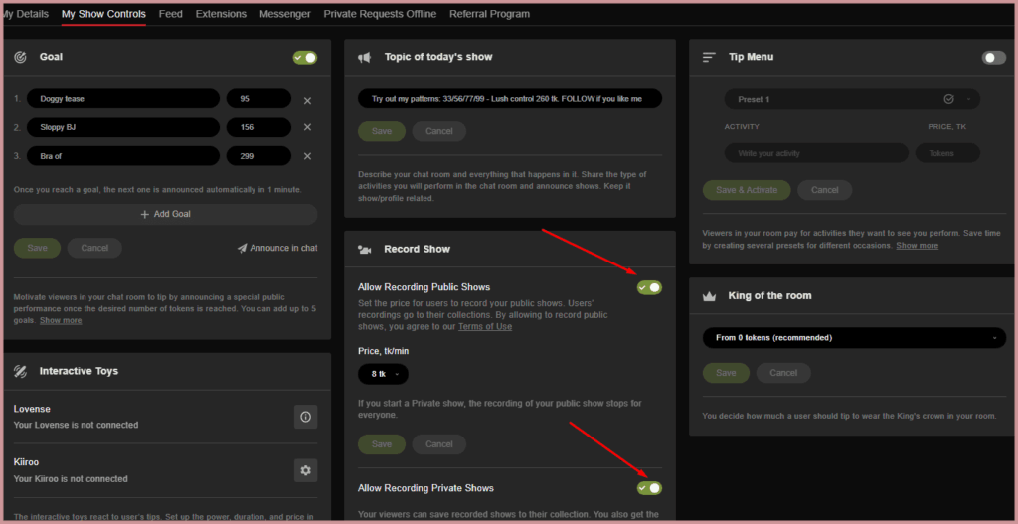
Task: Delete the Sloppy BJ goal row
Action: 307,127
